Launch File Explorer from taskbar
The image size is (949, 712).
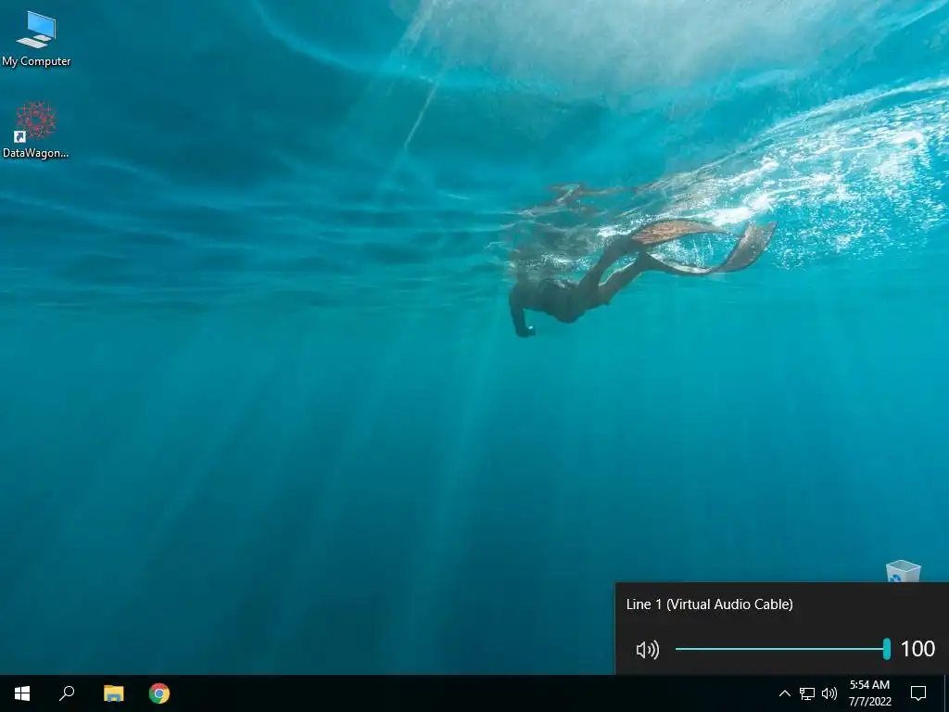pyautogui.click(x=113, y=693)
